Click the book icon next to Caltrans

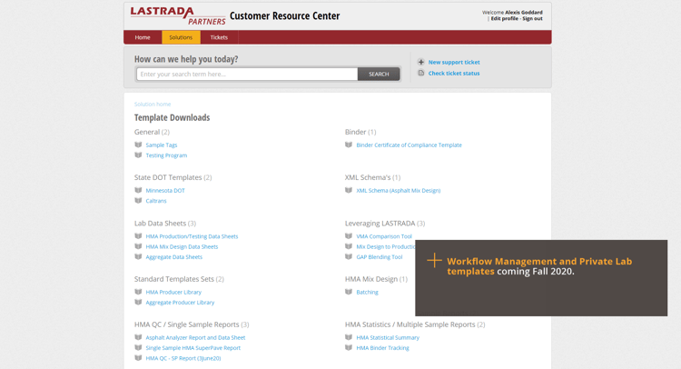pyautogui.click(x=138, y=200)
